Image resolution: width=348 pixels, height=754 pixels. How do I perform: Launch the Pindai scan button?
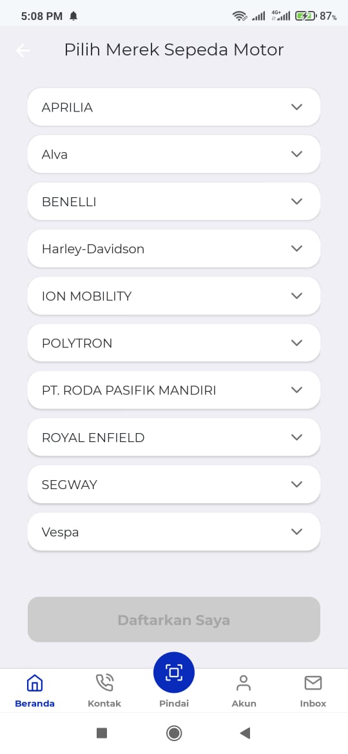174,672
